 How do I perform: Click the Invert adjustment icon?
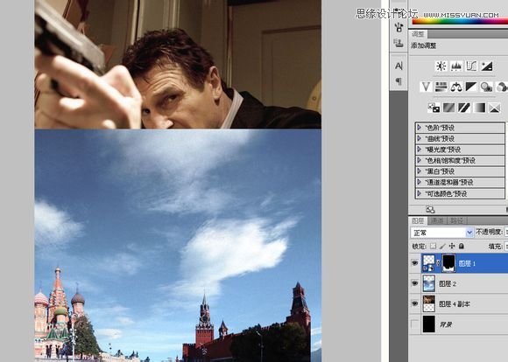tap(434, 108)
